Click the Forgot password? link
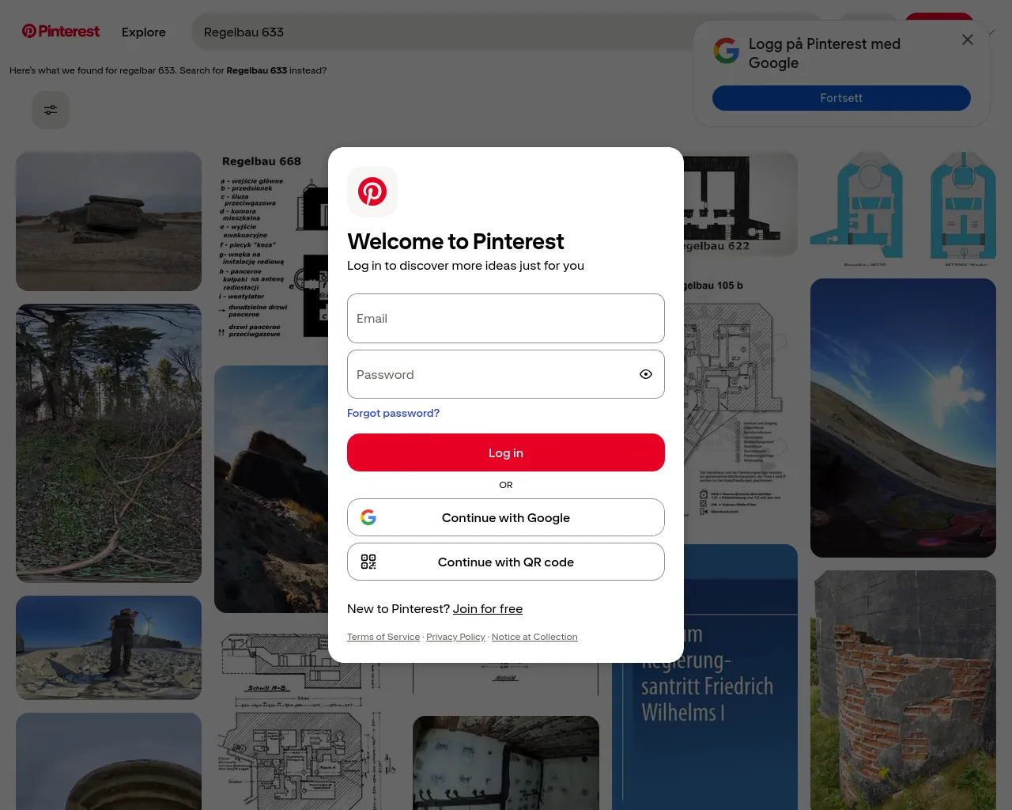1012x810 pixels. coord(393,413)
